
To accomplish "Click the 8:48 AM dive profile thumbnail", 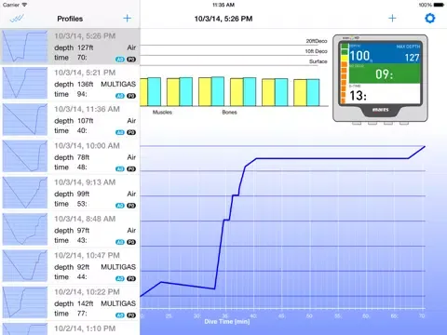I will [x=25, y=230].
